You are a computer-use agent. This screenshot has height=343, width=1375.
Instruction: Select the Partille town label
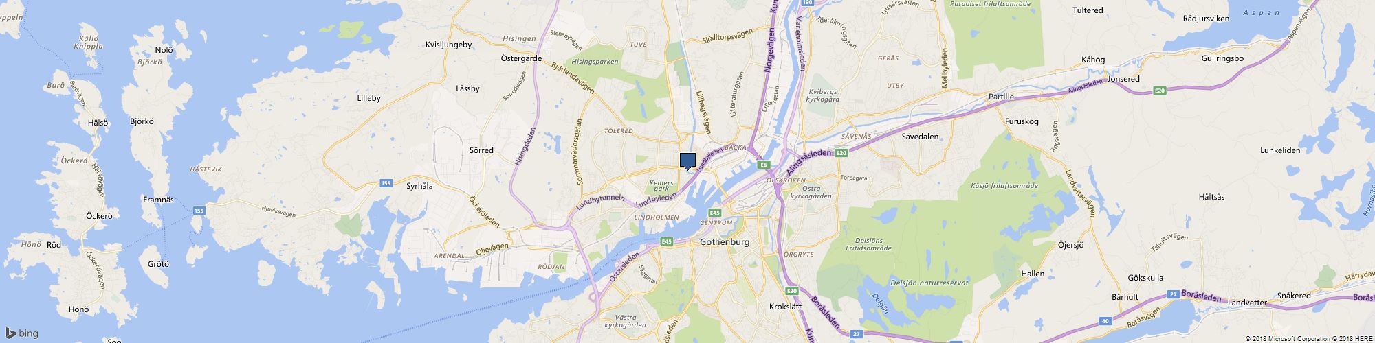click(1001, 97)
